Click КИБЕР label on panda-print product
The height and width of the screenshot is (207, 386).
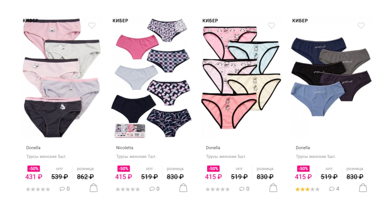pos(210,21)
